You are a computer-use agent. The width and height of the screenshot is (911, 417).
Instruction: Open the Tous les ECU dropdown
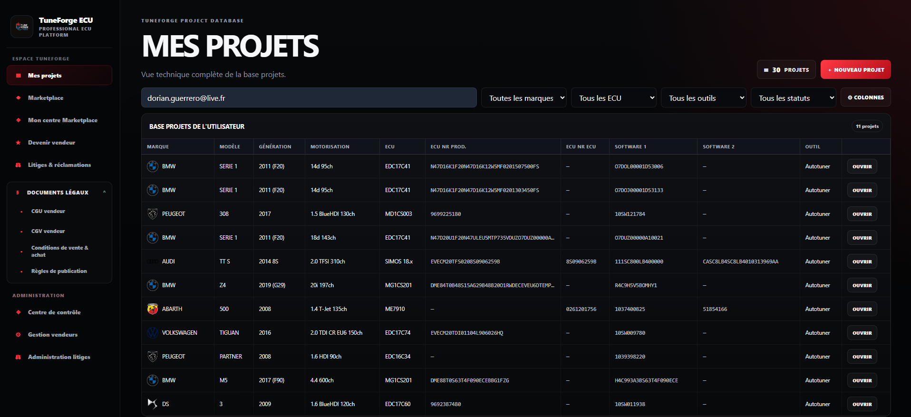pos(614,98)
